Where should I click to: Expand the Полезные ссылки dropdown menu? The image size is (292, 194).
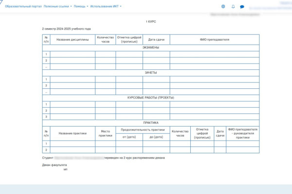point(57,6)
